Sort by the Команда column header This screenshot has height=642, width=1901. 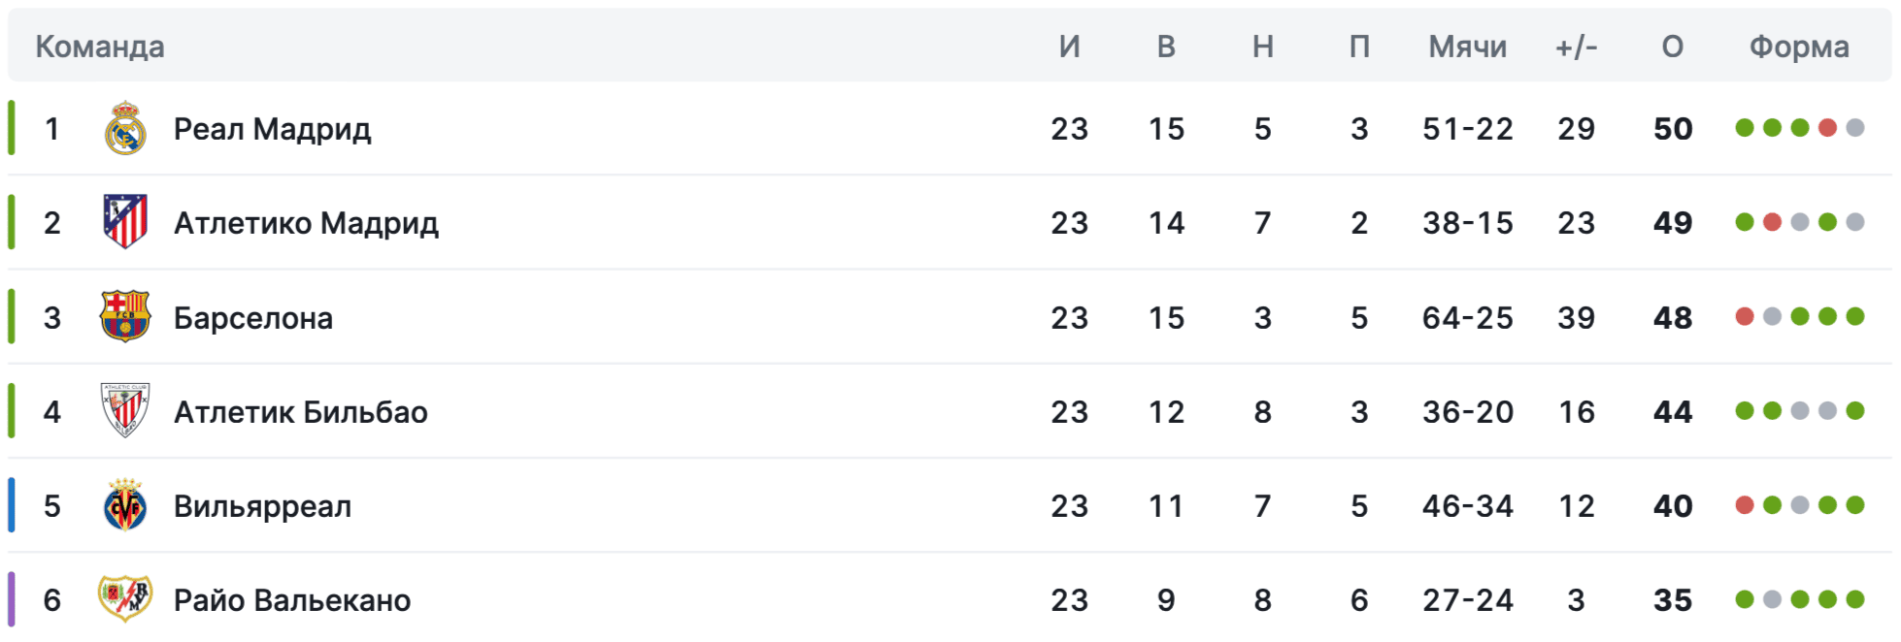click(100, 47)
